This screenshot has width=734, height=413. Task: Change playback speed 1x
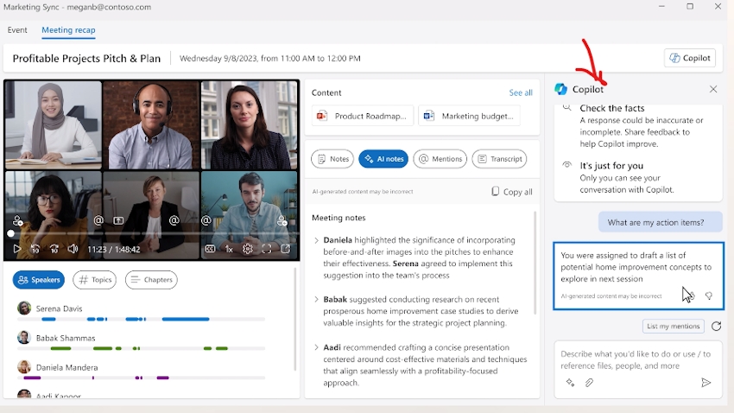[229, 249]
